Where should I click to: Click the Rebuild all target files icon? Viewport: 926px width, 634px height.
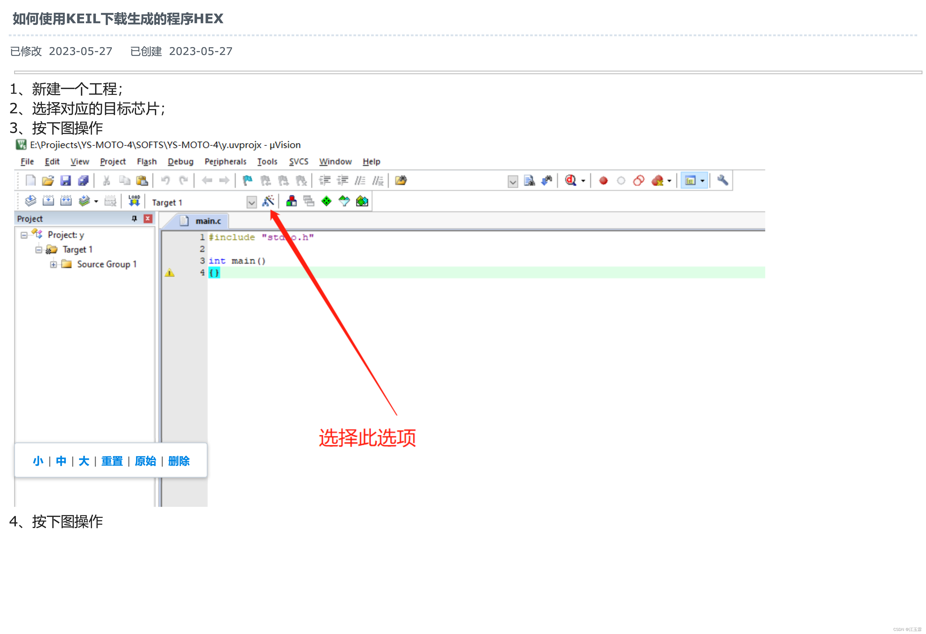click(x=66, y=201)
